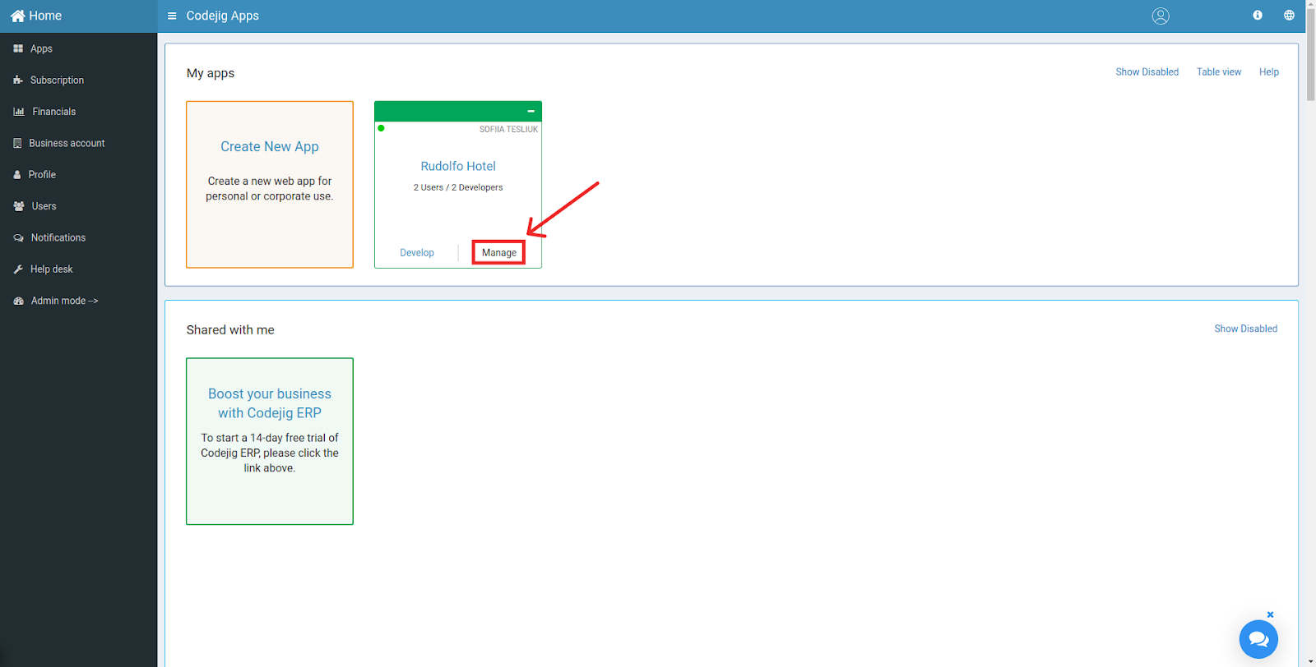The width and height of the screenshot is (1316, 667).
Task: Open the chat support bubble
Action: click(x=1258, y=639)
